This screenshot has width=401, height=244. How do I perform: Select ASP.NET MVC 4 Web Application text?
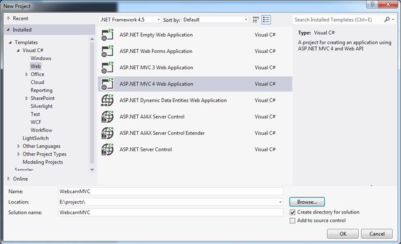coord(157,84)
